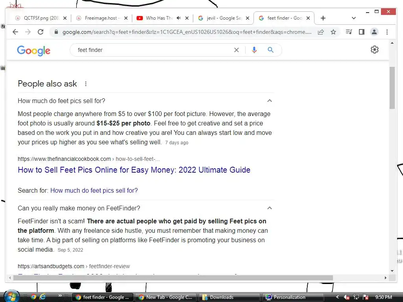Launch Internet Explorer from quick launch

pyautogui.click(x=42, y=297)
